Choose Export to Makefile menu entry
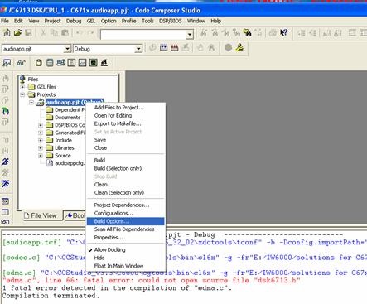Viewport: 367px width, 304px height. click(x=126, y=123)
